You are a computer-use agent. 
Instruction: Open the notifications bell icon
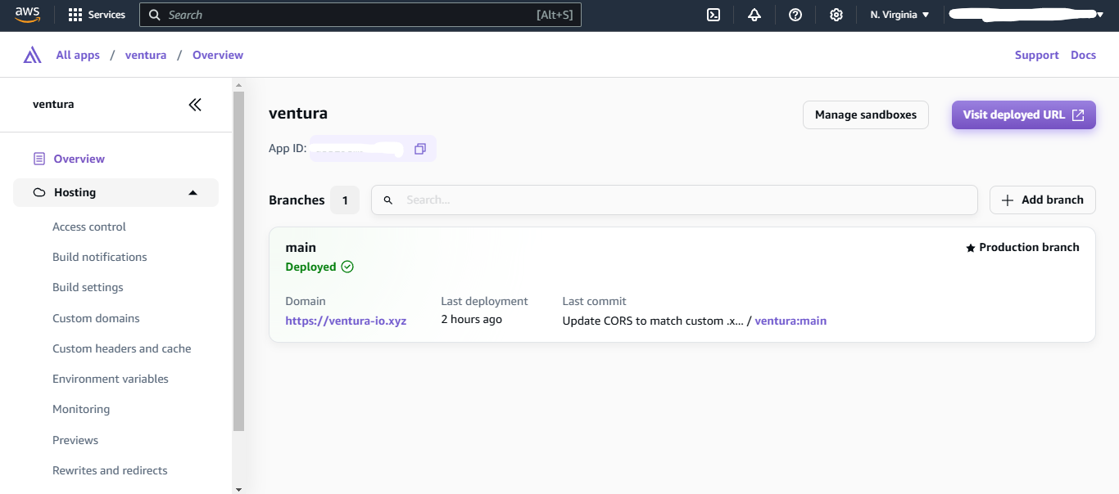[754, 15]
